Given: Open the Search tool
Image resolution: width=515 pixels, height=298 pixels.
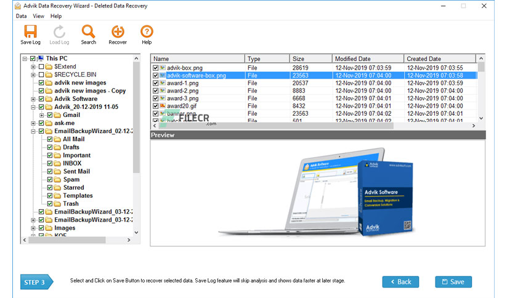Looking at the screenshot, I should [88, 31].
